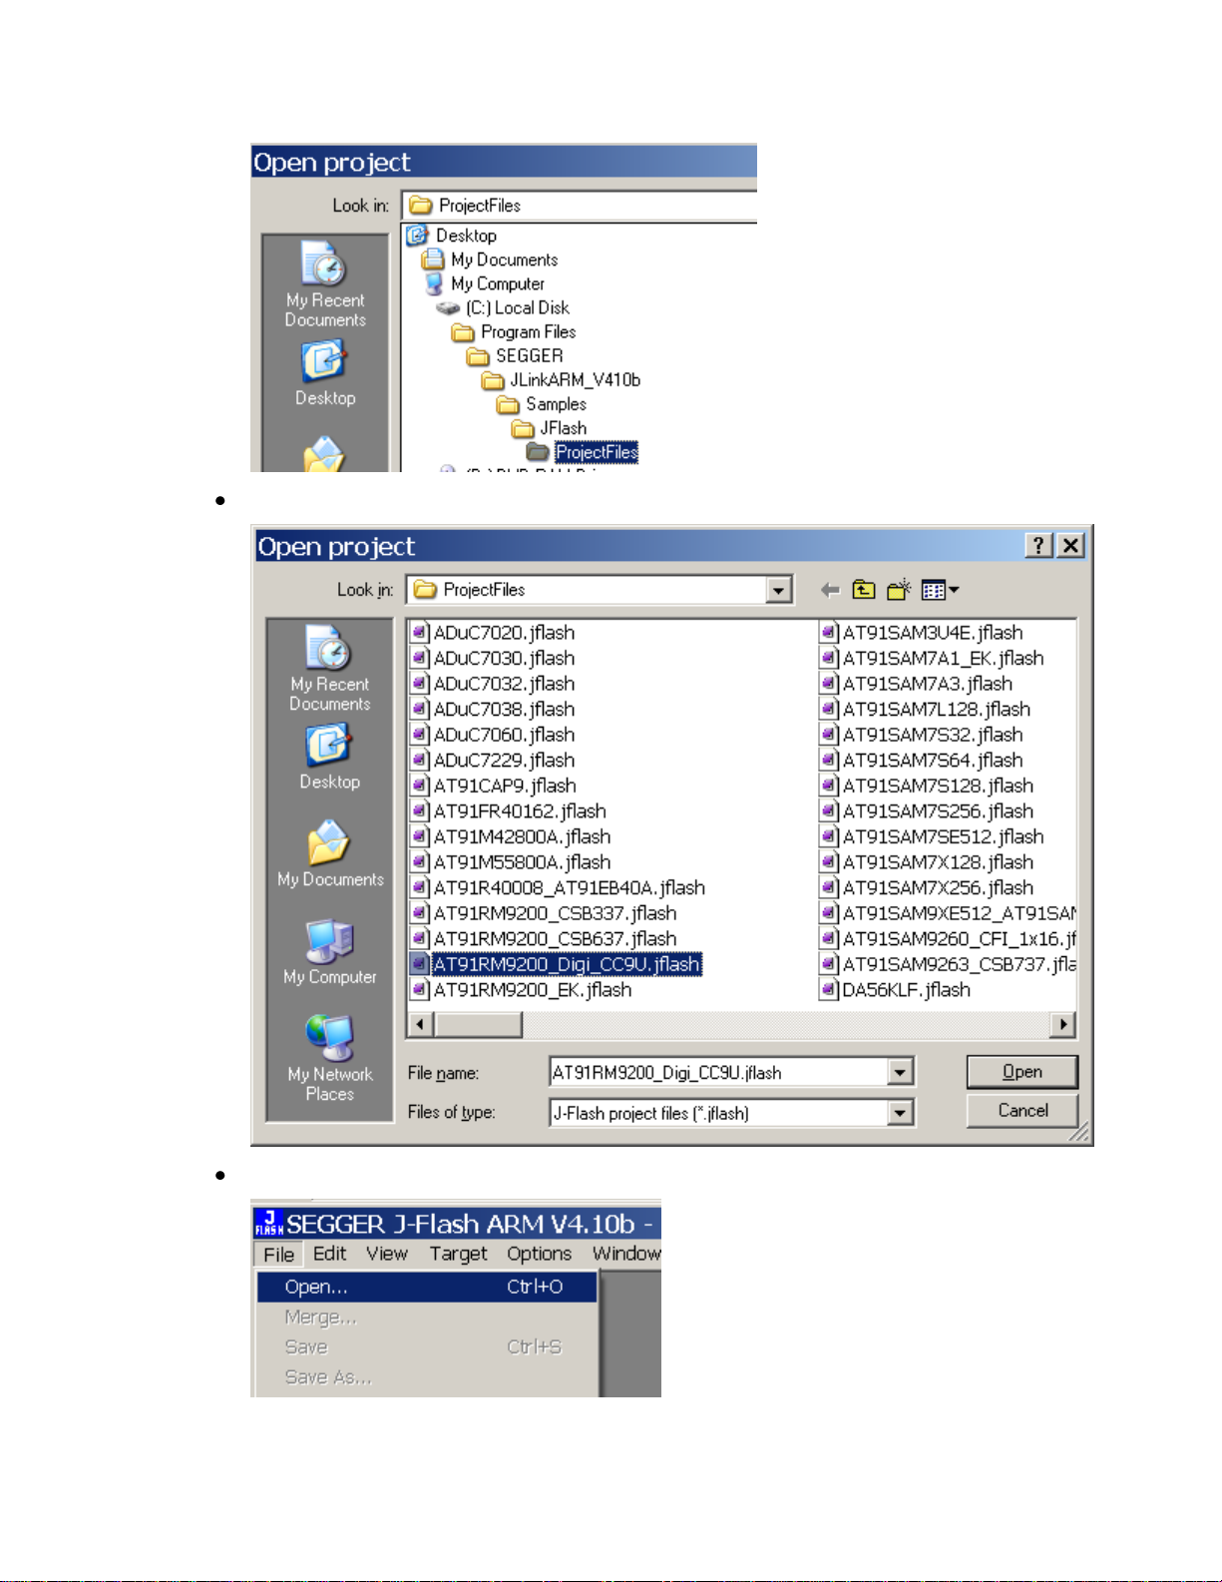
Task: Select highlighted ProjectFiles folder in tree
Action: pyautogui.click(x=583, y=452)
